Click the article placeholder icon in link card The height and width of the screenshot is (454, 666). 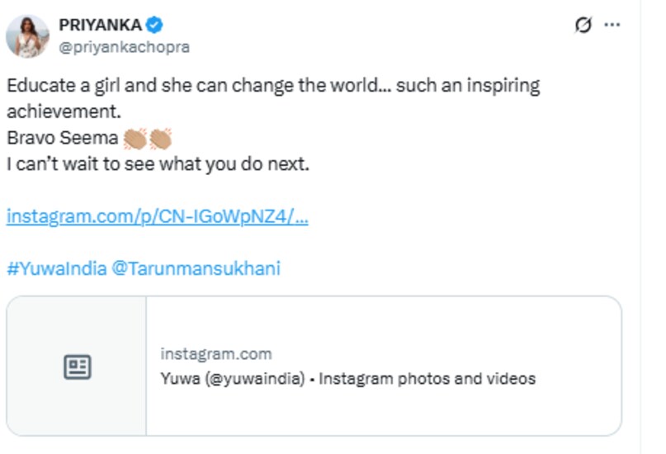pos(77,367)
